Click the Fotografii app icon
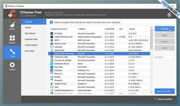Image resolution: width=180 pixels, height=106 pixels. coord(52,80)
